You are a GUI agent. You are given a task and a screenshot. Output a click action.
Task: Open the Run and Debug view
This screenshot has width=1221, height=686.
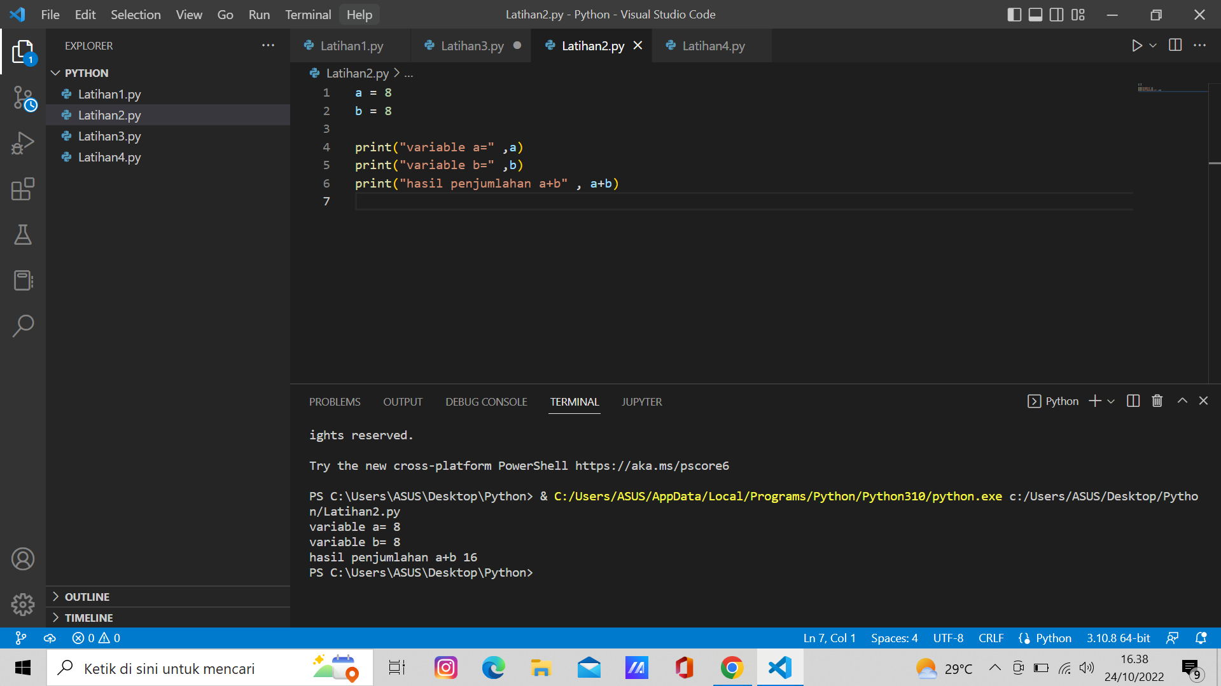[23, 142]
